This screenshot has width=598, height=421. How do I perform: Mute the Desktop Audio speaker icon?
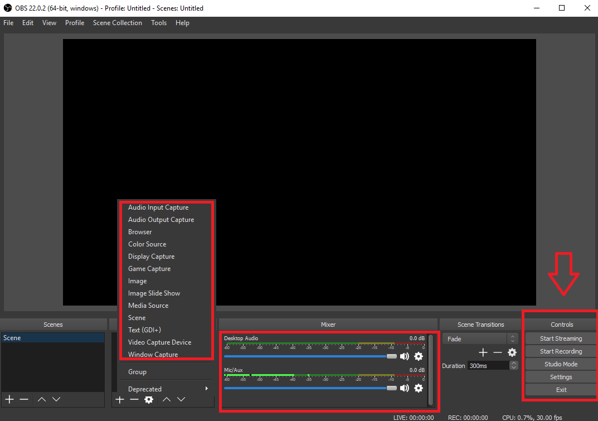[x=405, y=356]
